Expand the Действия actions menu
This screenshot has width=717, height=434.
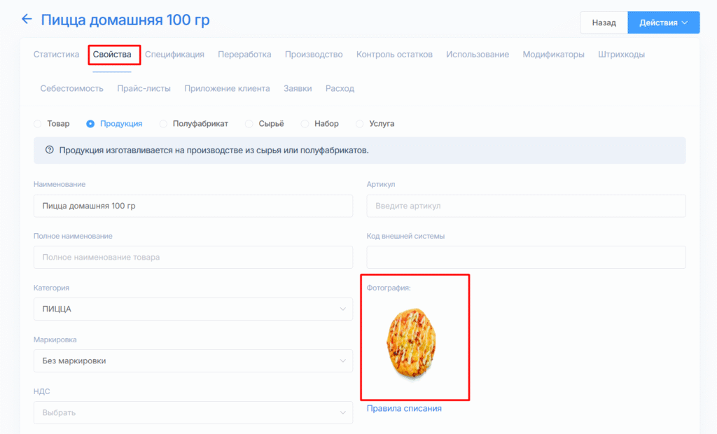663,22
